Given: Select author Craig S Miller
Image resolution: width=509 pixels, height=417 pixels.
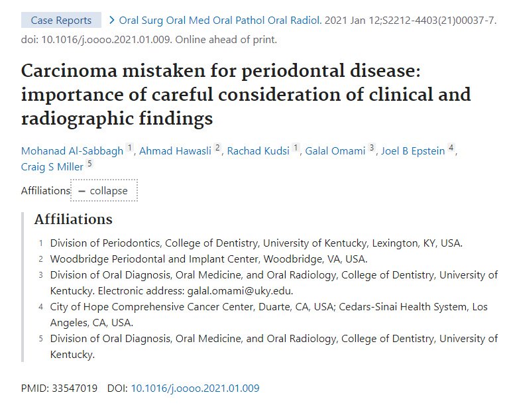Looking at the screenshot, I should tap(52, 167).
